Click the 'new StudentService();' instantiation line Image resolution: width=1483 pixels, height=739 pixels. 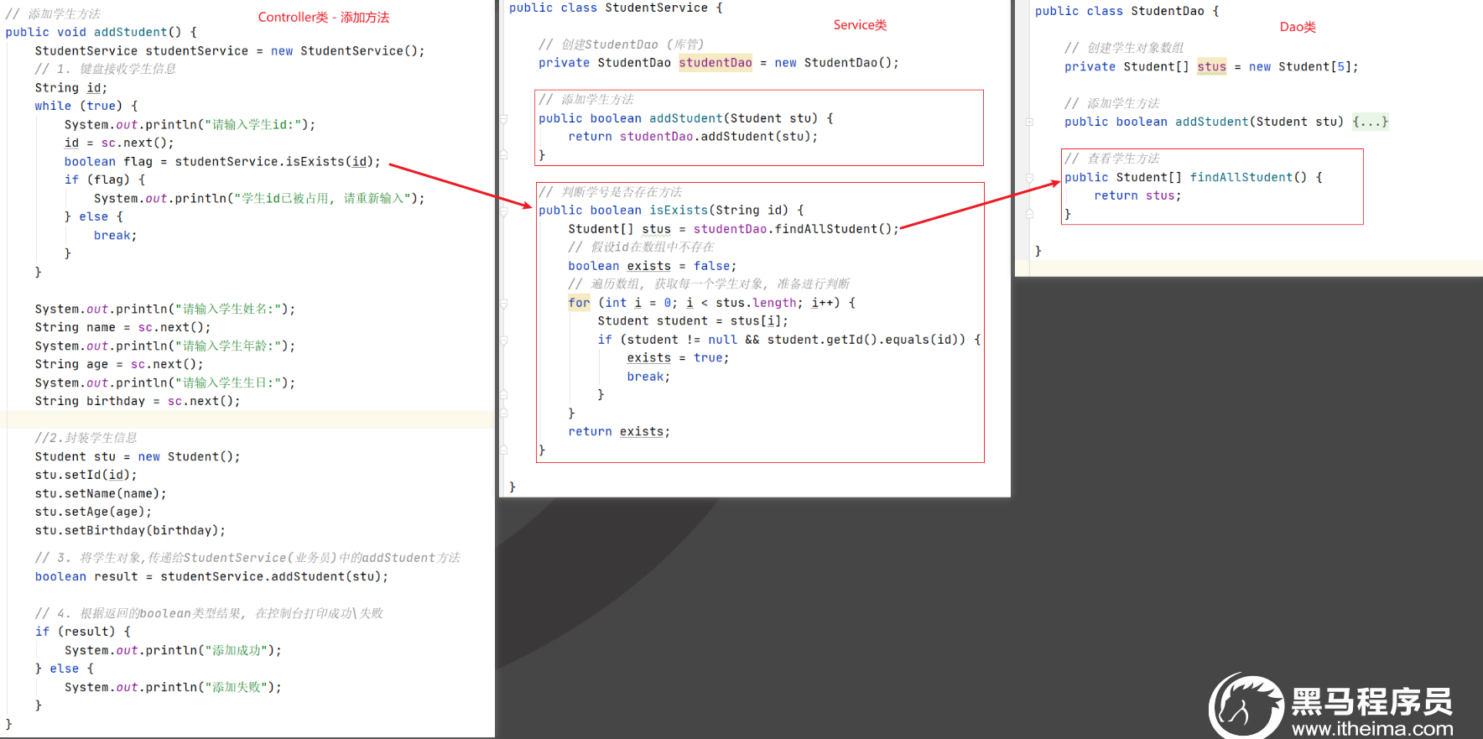click(x=348, y=51)
